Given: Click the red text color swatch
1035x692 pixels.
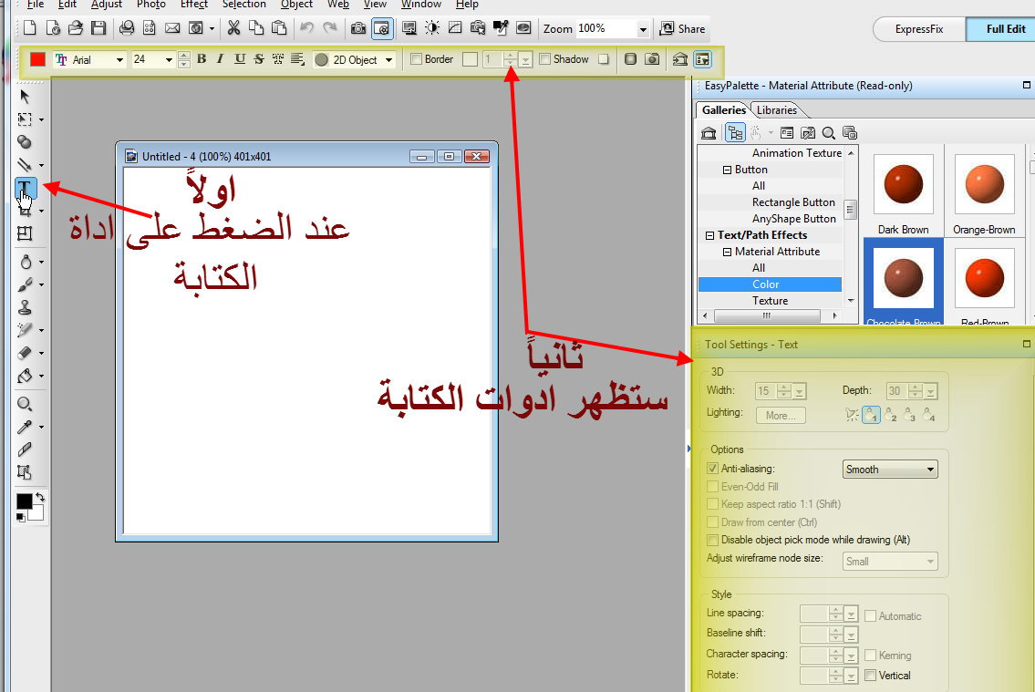Looking at the screenshot, I should click(x=38, y=59).
